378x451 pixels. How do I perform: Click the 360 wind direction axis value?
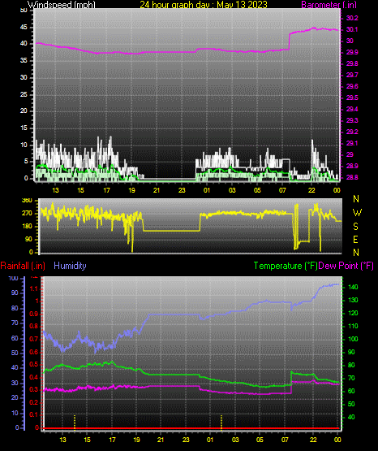27,201
